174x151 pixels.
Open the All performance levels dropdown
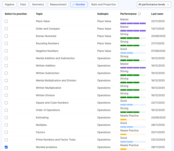tap(154, 4)
